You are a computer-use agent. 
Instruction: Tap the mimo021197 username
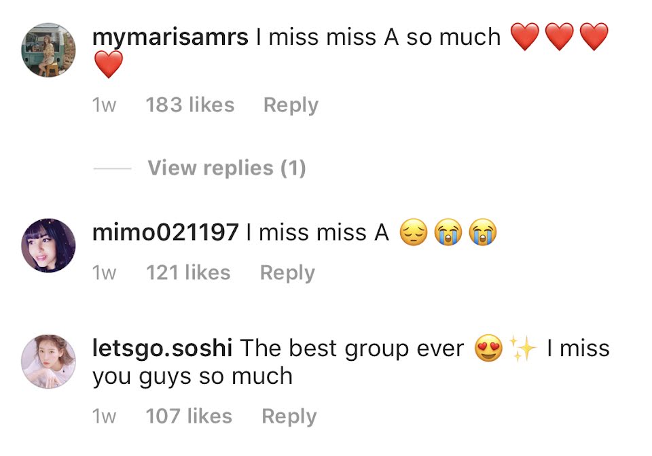[166, 232]
